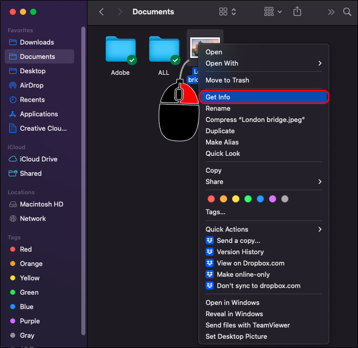Compress "London bridge.jpeg"
The image size is (358, 348).
click(264, 119)
